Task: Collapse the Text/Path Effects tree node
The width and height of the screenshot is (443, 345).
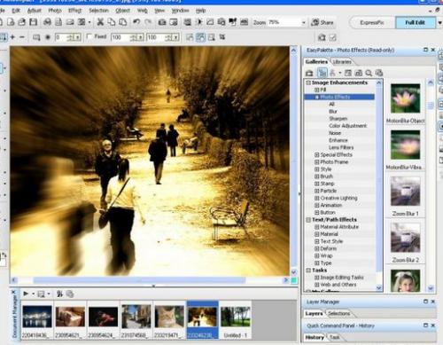Action: 308,220
